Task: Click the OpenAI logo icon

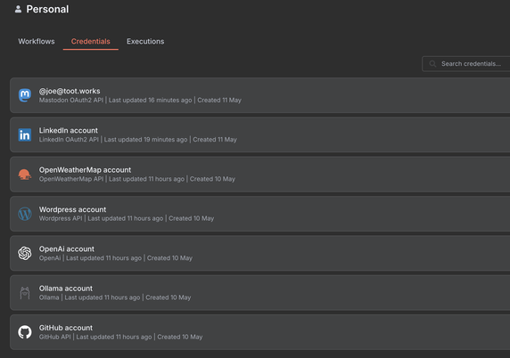Action: click(25, 253)
